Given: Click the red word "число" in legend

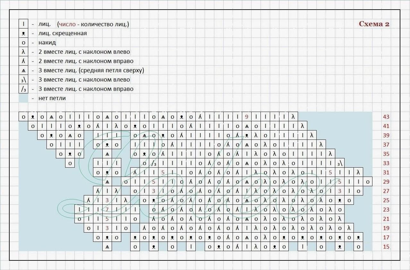Looking at the screenshot, I should [66, 24].
